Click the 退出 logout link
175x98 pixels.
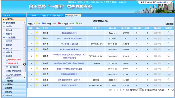(x=166, y=2)
